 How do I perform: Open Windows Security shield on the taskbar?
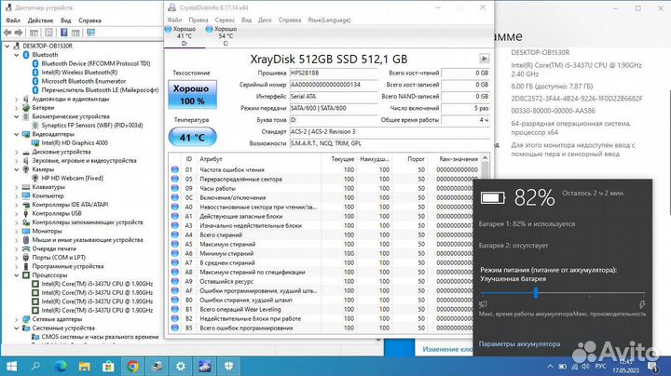click(229, 366)
